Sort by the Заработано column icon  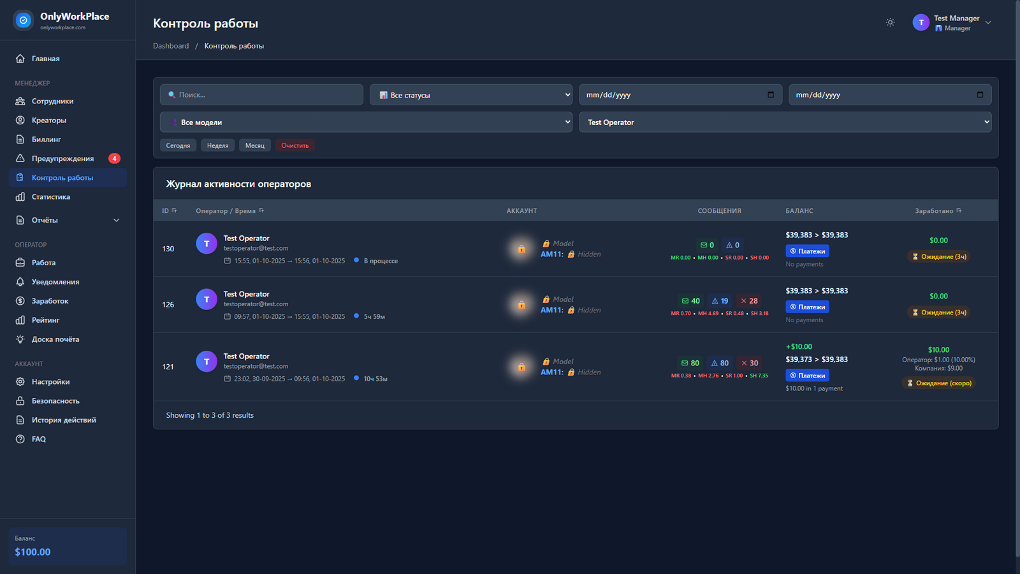tap(959, 210)
